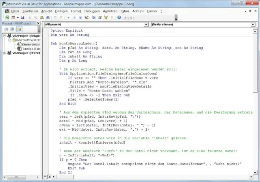This screenshot has height=182, width=260.
Task: Open the (Allgemein) object dropdown
Action: point(146,24)
